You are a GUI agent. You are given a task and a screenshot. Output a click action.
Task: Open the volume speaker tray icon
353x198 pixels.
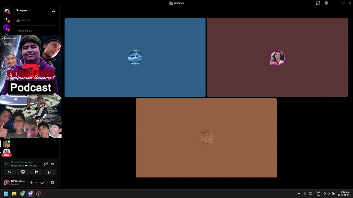tap(329, 194)
